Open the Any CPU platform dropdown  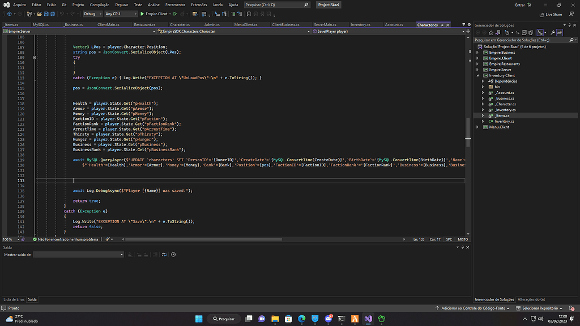click(120, 14)
